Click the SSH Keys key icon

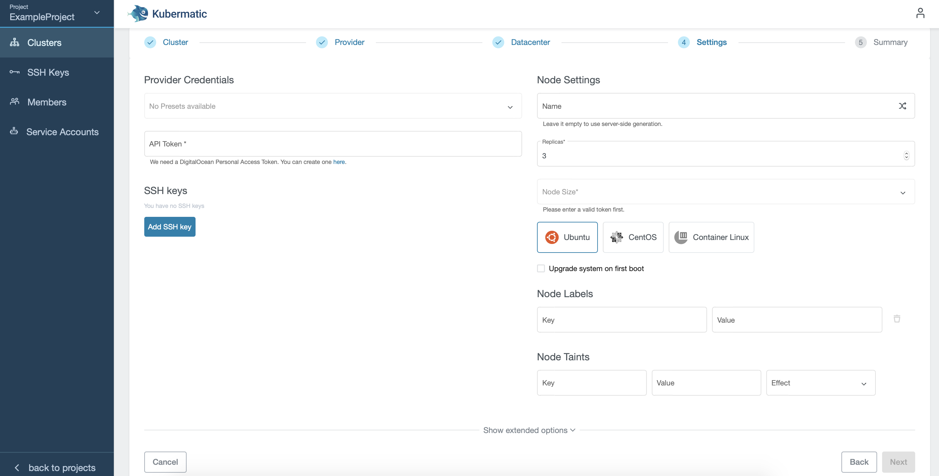click(15, 72)
